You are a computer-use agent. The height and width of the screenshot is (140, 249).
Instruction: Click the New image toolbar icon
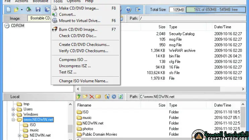click(x=9, y=10)
